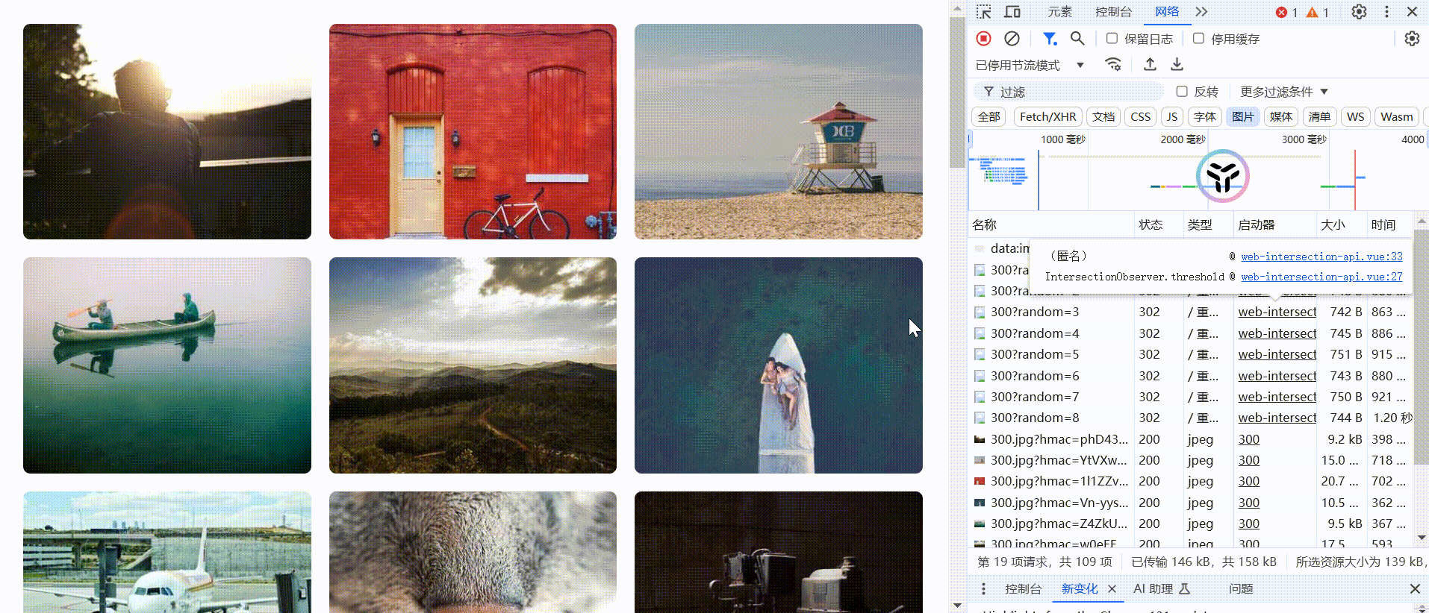Open initiator 300 link for 300.jpg?hmac=phD43
1429x613 pixels.
click(x=1248, y=439)
